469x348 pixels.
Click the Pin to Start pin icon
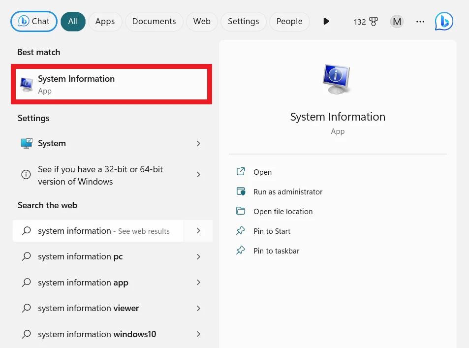tap(241, 231)
